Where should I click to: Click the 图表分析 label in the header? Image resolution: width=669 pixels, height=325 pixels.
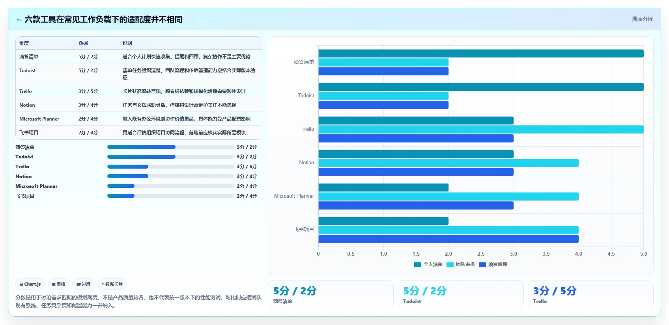(x=642, y=19)
